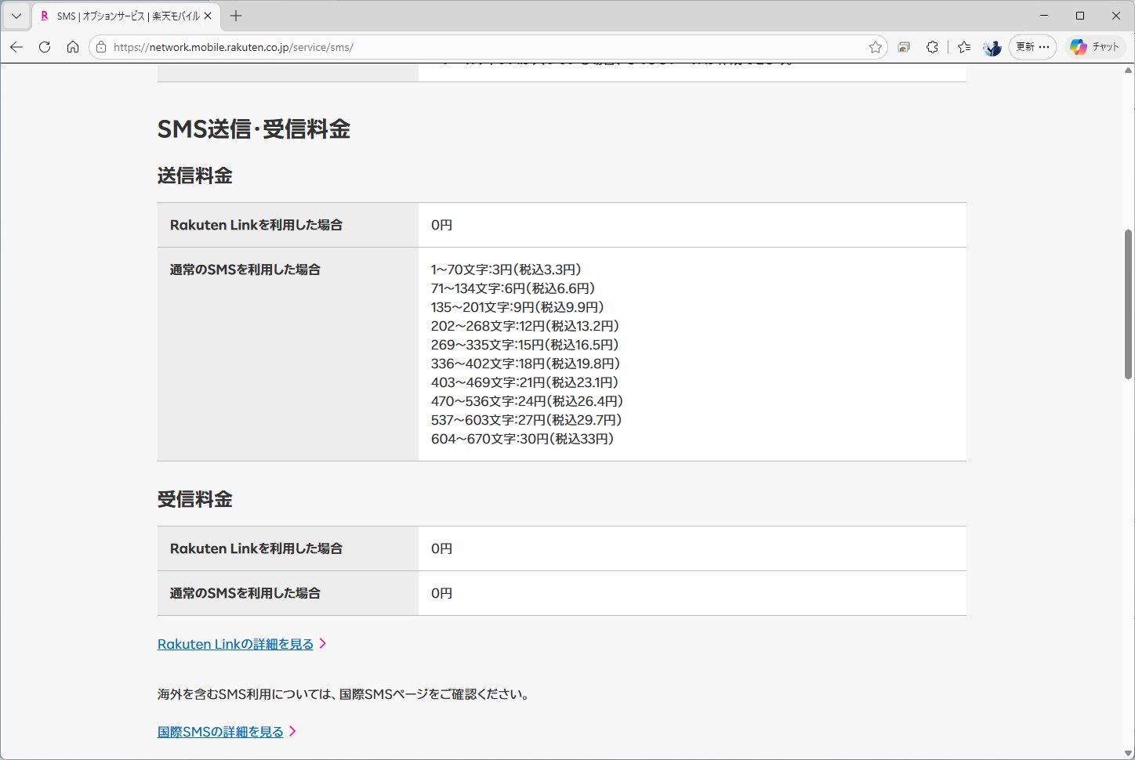Click 通常のSMSを利用した場合 in 受信料金 table
The width and height of the screenshot is (1135, 760).
click(x=245, y=593)
